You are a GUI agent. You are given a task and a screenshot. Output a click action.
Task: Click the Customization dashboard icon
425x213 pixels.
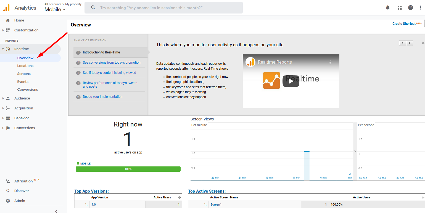(8, 30)
